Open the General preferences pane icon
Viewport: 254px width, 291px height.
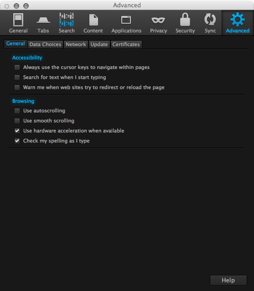[x=18, y=20]
